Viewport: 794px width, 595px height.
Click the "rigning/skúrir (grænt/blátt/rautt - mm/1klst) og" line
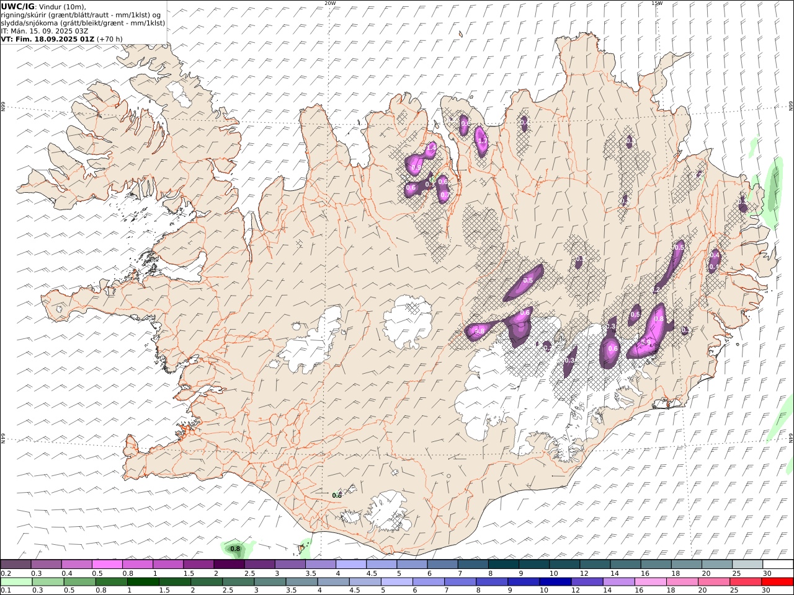[x=81, y=15]
